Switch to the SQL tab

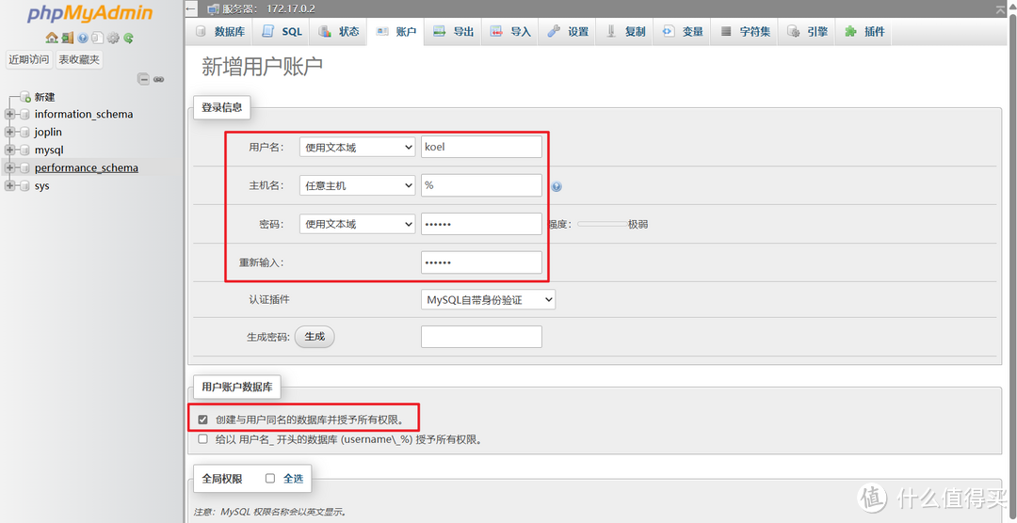tap(282, 31)
